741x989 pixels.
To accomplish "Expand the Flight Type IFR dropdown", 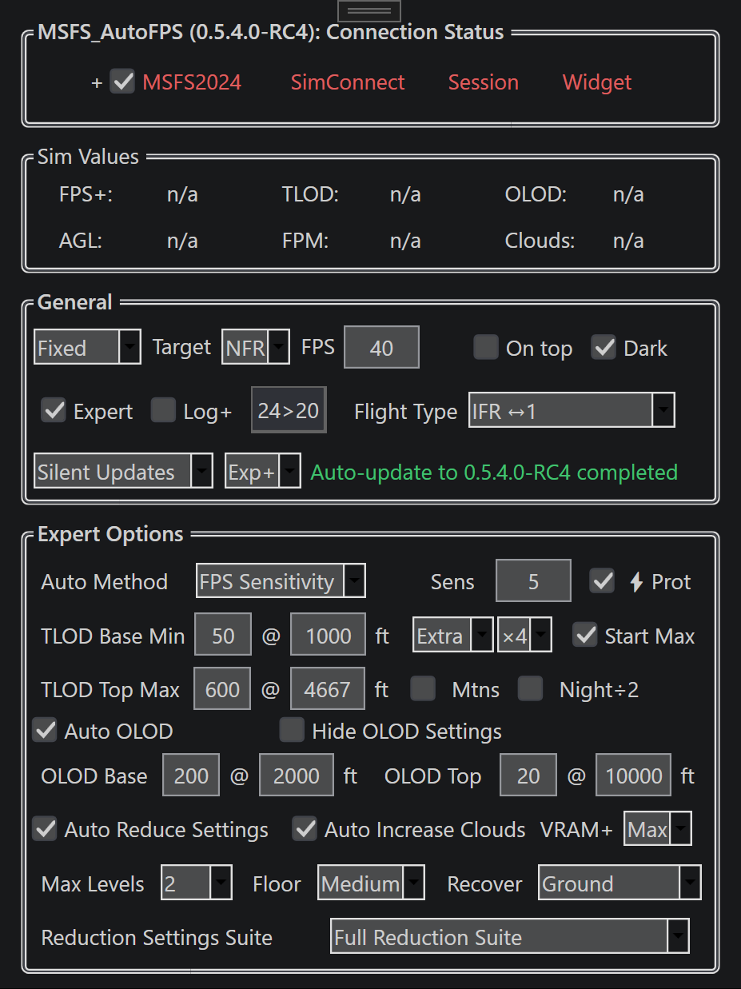I will (x=572, y=412).
